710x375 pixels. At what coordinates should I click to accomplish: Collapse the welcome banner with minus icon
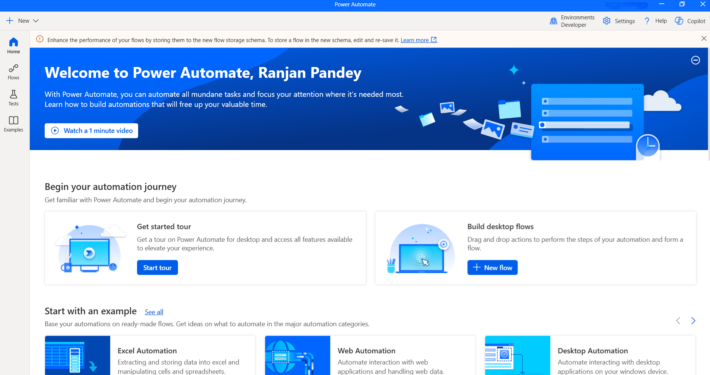(x=695, y=60)
